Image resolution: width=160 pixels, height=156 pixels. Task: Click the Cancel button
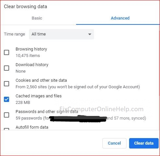(114, 143)
